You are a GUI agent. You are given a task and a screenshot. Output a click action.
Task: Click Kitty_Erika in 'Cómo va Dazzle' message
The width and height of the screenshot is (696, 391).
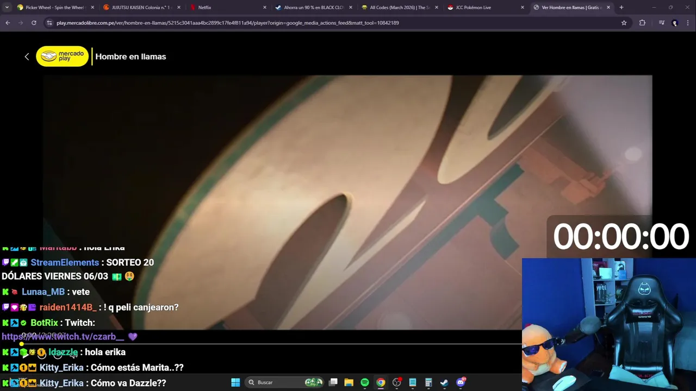click(x=61, y=383)
